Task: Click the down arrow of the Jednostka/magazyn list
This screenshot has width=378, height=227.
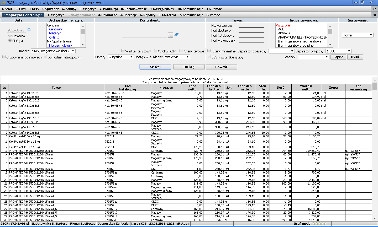Action: 83,45
